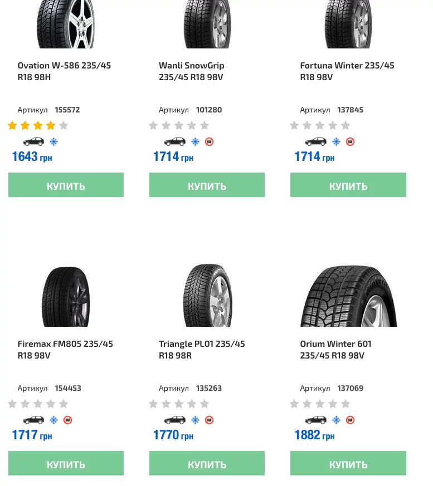Click the car icon under Ovation W-586
Image resolution: width=433 pixels, height=486 pixels.
click(33, 141)
